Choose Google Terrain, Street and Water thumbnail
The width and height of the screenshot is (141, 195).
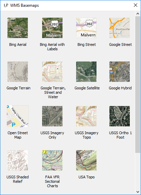point(52,72)
